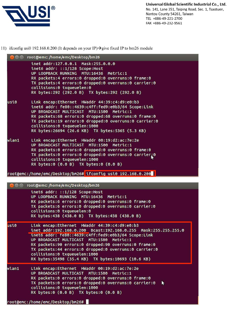229x309 pixels.
Task: Close the terminal containing the ifconfig usi0 command
Action: tap(12, 58)
